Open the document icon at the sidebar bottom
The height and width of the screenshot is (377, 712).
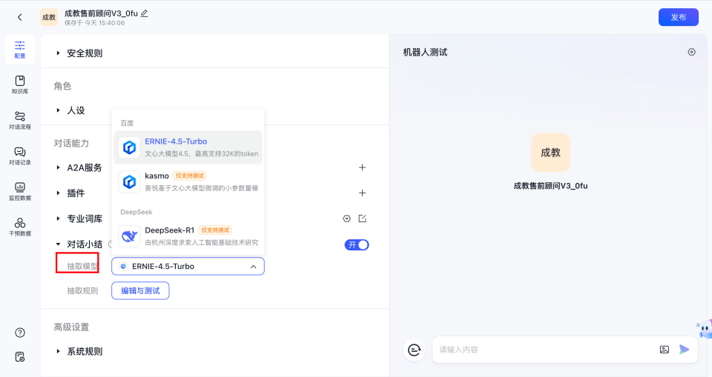click(x=20, y=356)
